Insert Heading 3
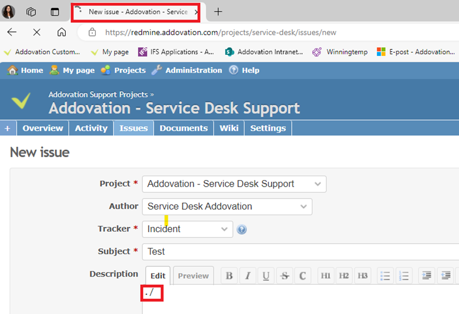Screen dimensions: 459x314 point(362,275)
